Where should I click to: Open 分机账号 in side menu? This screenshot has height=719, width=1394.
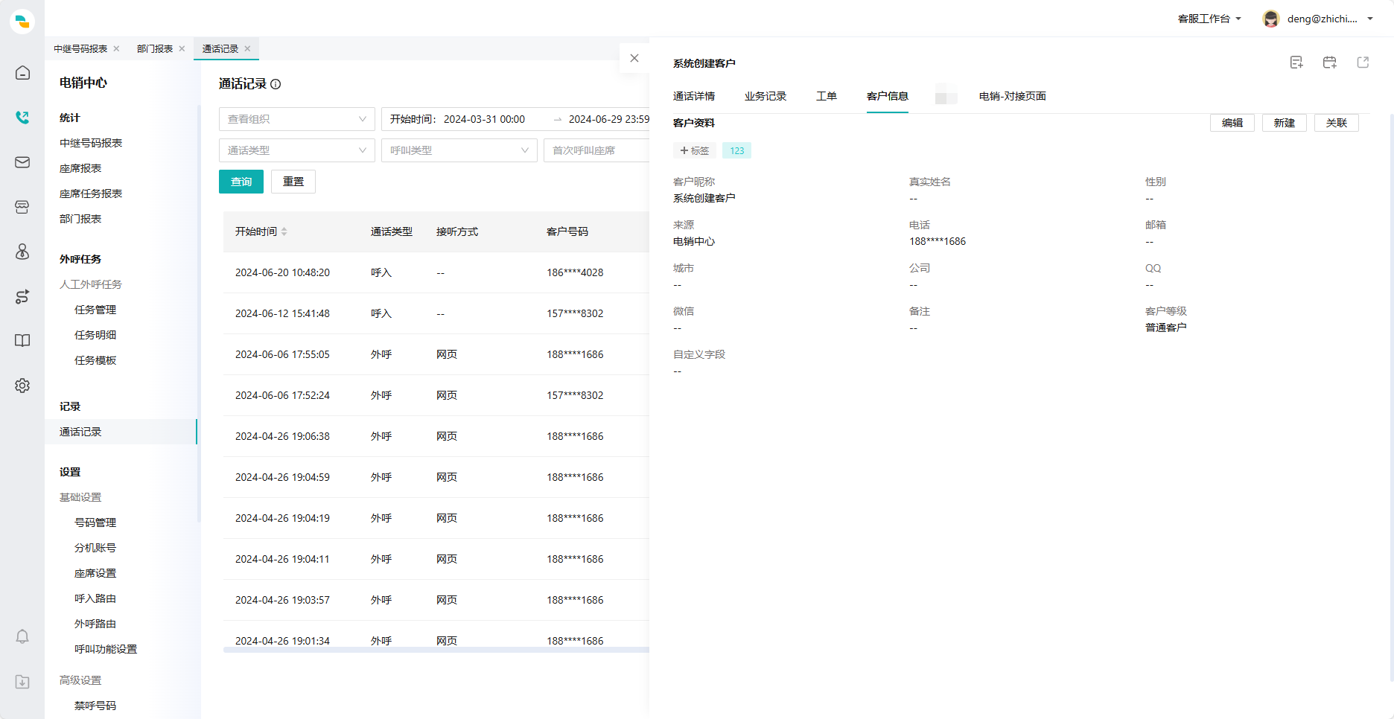coord(95,548)
